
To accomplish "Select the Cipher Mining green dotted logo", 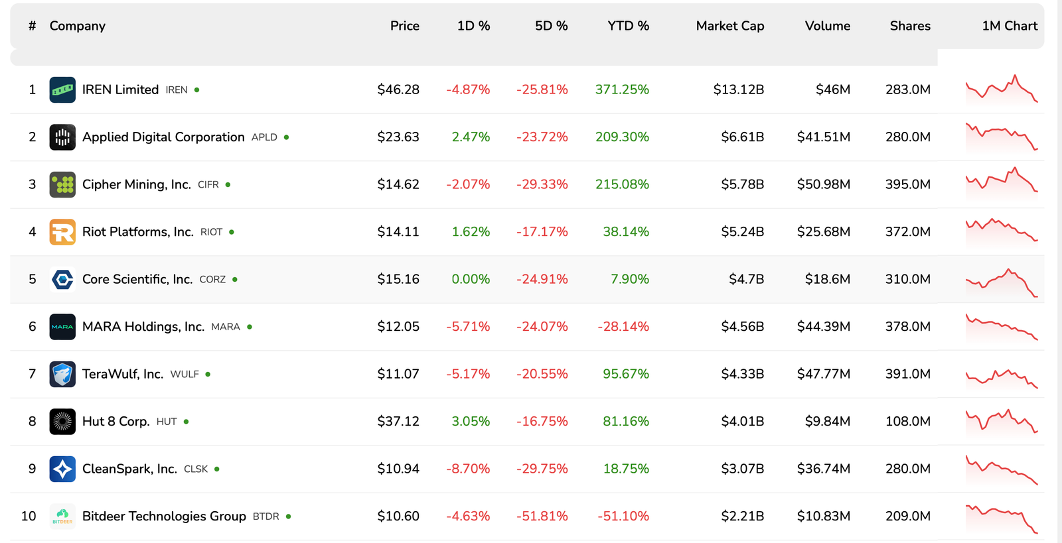I will point(62,184).
